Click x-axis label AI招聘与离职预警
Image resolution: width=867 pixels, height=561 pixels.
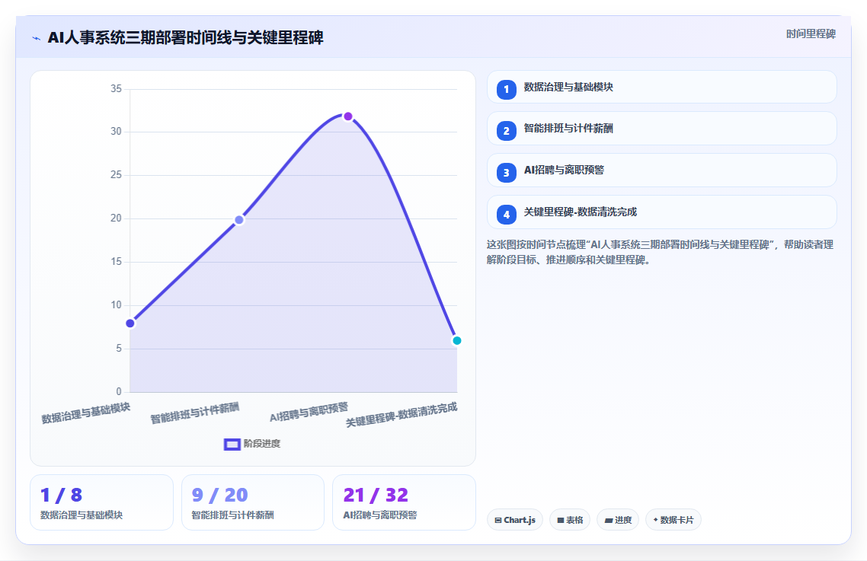pos(309,412)
